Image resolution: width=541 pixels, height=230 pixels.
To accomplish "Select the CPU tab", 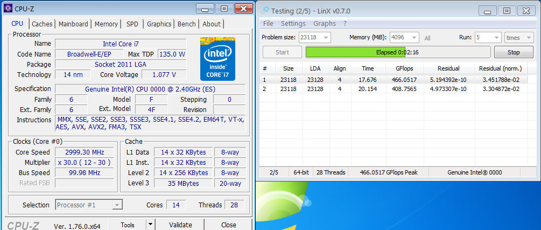I will click(x=17, y=24).
